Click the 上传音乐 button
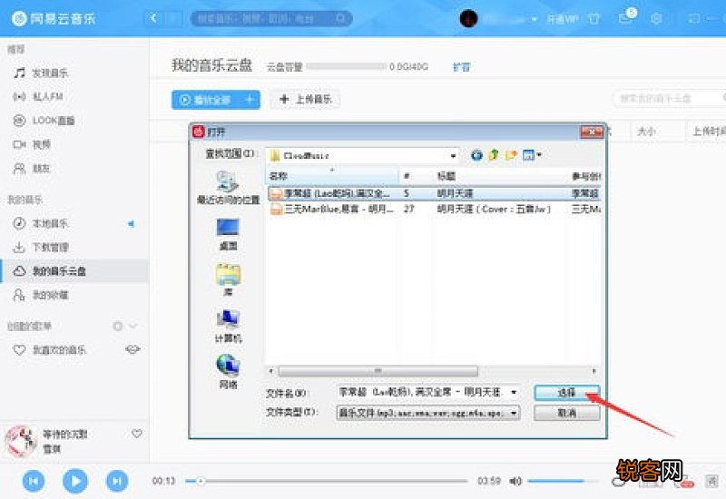 coord(306,99)
